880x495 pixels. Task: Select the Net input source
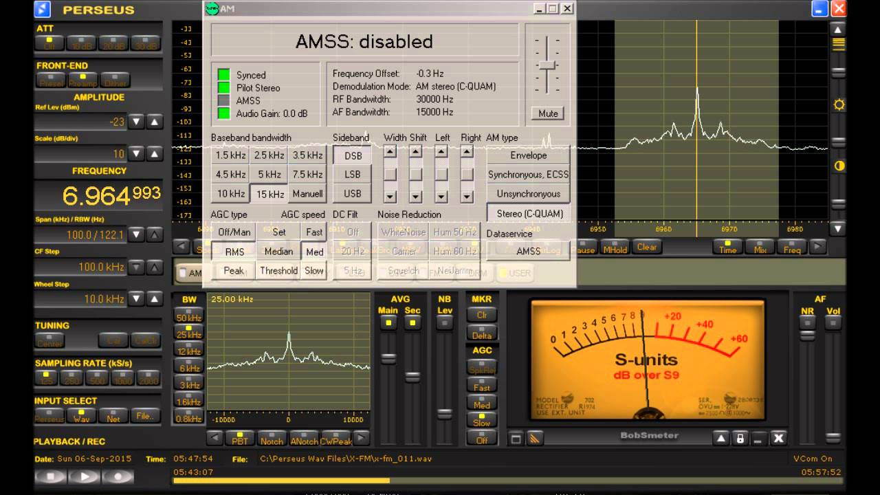coord(113,416)
